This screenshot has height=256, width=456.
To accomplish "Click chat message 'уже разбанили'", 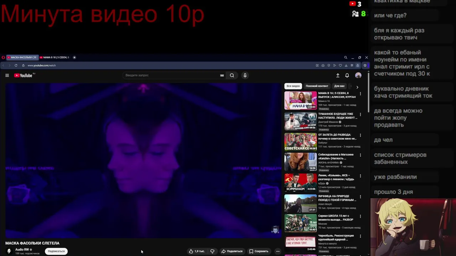I will pos(395,177).
